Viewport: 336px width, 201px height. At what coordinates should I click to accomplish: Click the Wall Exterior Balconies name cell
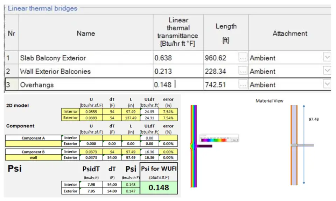(x=86, y=72)
